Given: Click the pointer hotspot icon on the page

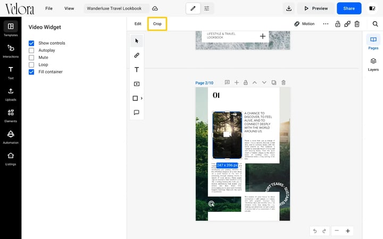Looking at the screenshot, I should (211, 203).
